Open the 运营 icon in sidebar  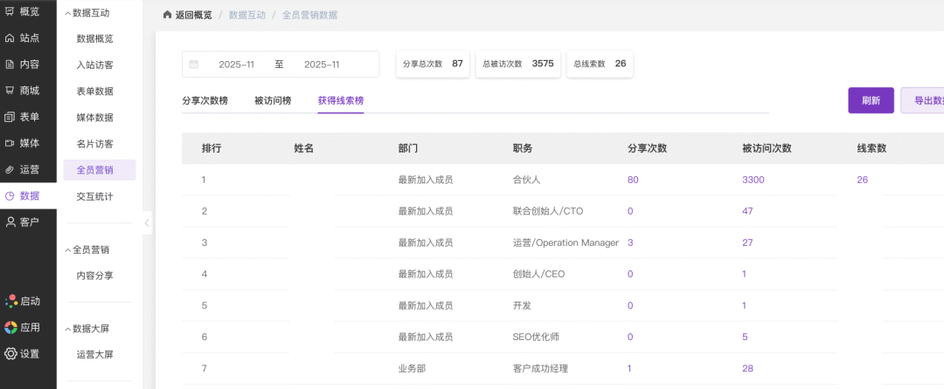tap(10, 169)
